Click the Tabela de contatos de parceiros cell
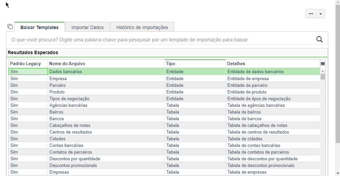Image resolution: width=340 pixels, height=176 pixels. [x=273, y=152]
